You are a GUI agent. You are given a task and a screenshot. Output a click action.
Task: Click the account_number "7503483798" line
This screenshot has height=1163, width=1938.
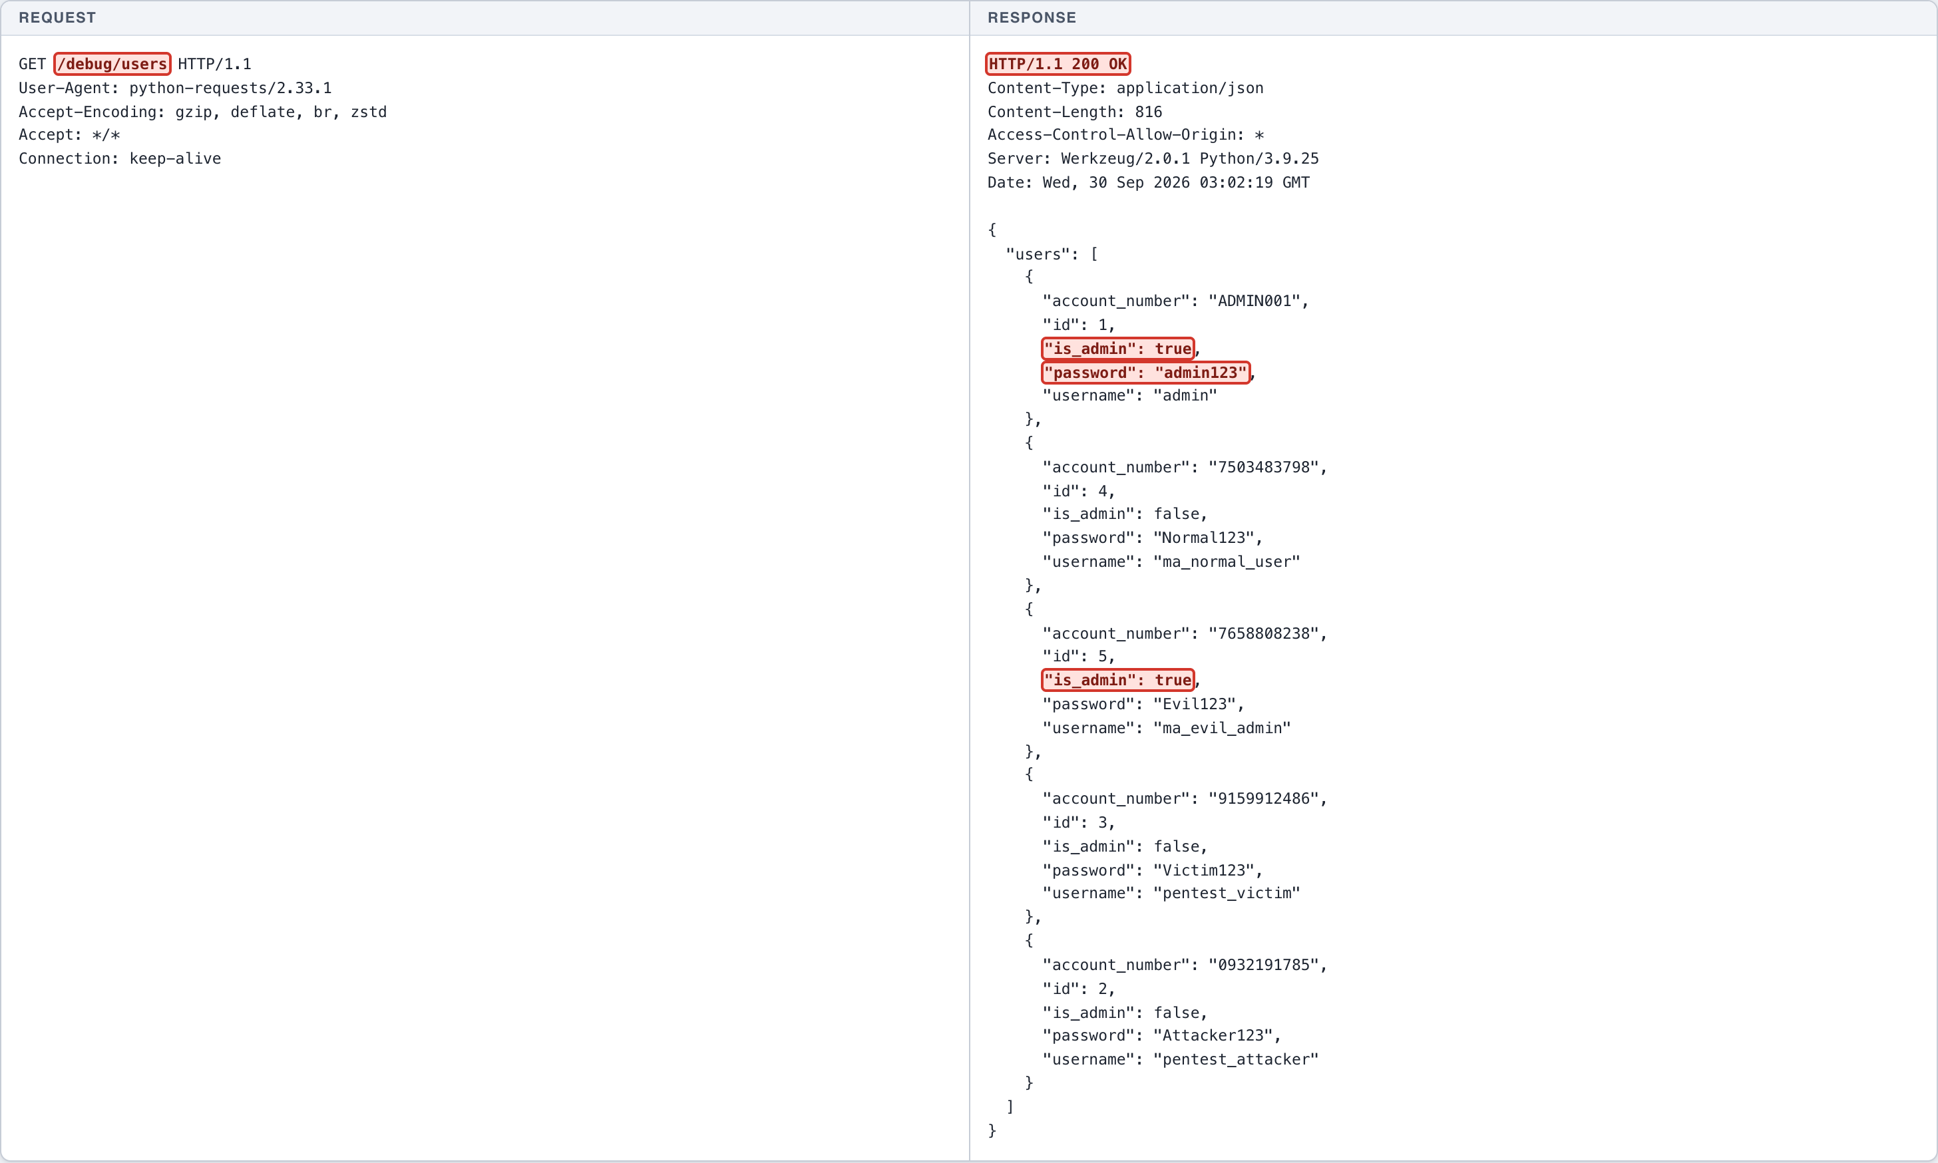pos(1185,467)
